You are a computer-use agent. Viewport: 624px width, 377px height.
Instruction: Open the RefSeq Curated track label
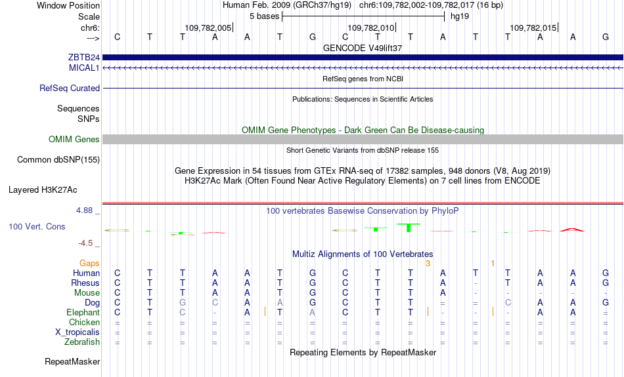click(x=70, y=89)
